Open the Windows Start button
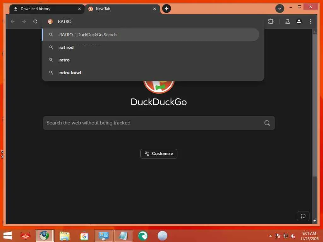 click(x=8, y=236)
